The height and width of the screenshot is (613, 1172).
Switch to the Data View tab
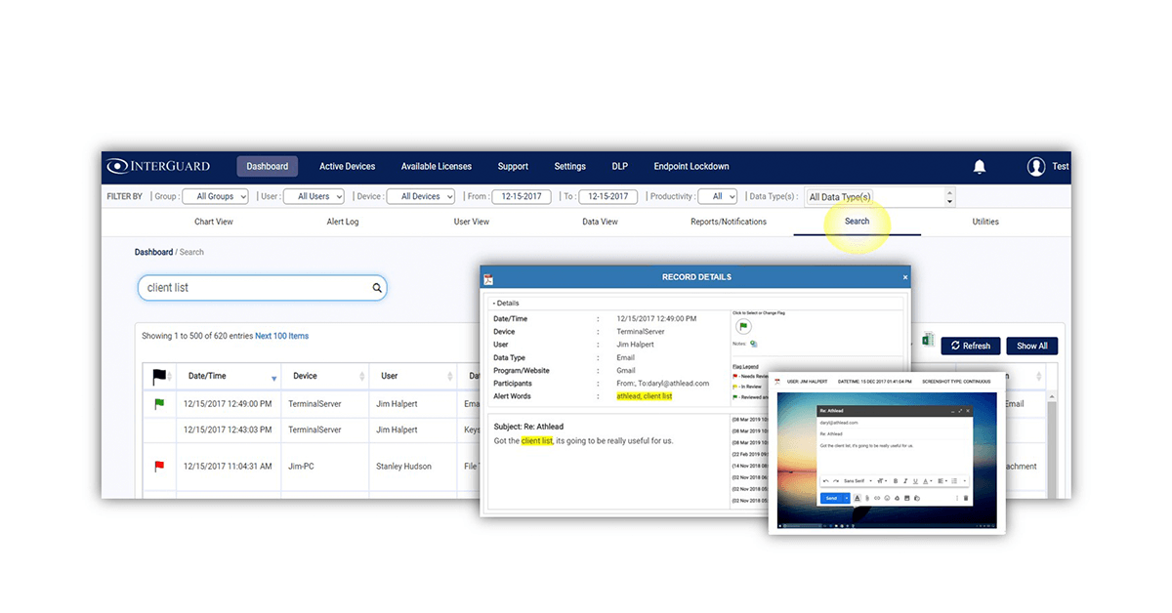click(x=601, y=222)
